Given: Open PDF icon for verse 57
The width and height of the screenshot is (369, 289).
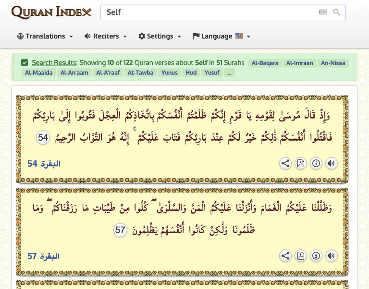Looking at the screenshot, I should pos(300,256).
